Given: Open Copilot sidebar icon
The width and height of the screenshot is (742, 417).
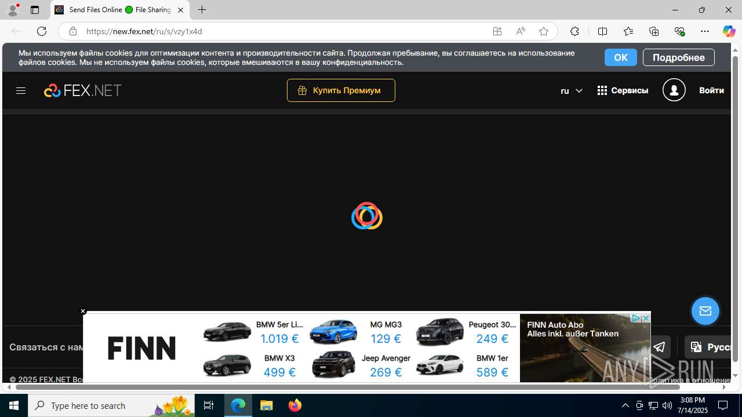Looking at the screenshot, I should pos(729,31).
